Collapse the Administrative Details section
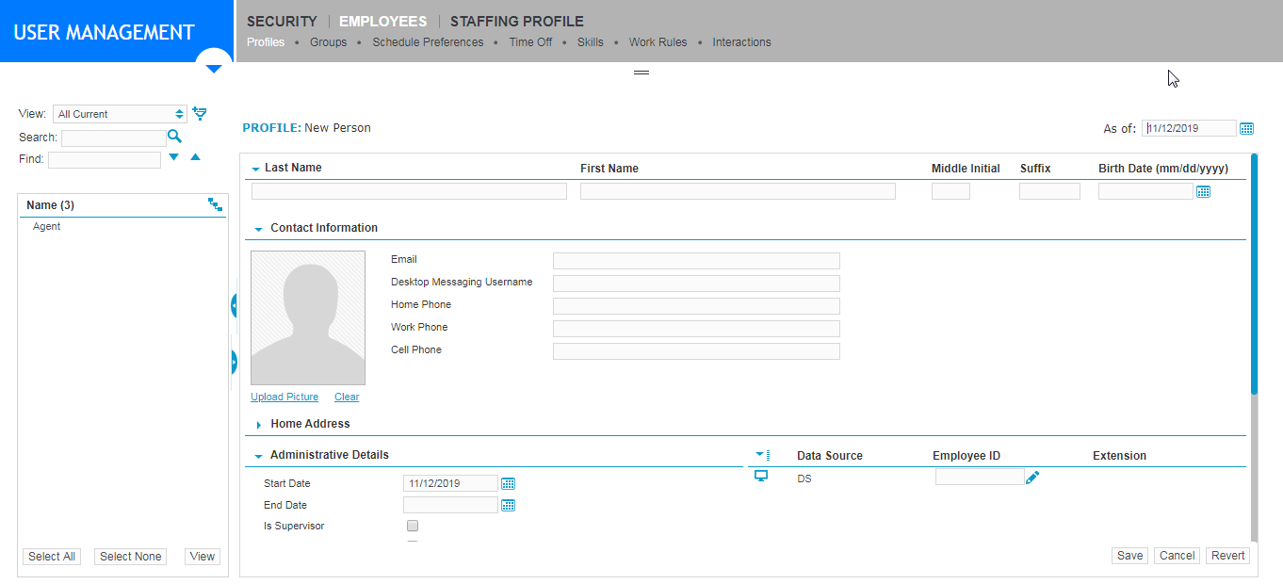The image size is (1283, 584). 258,456
